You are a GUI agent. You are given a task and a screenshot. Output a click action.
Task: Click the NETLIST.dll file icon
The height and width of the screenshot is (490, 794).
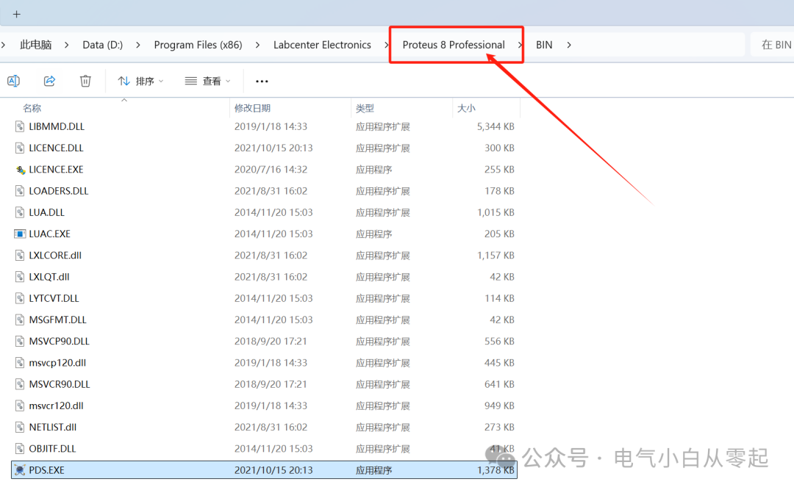pos(20,428)
